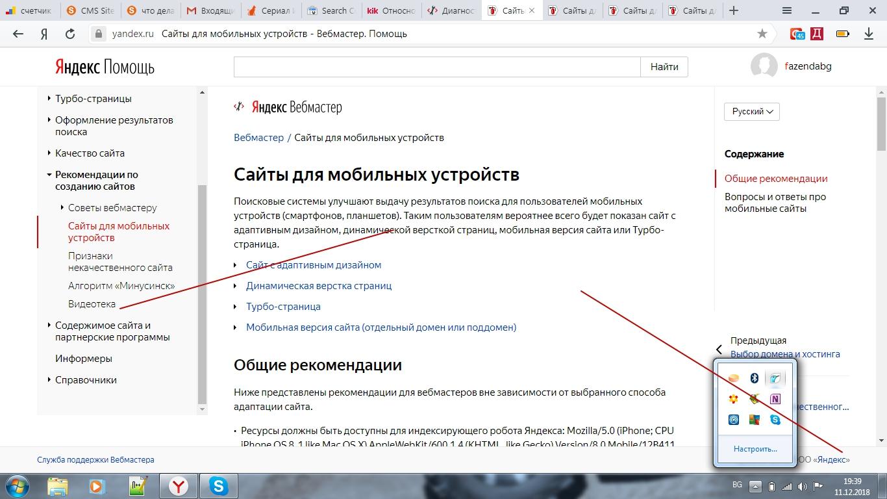
Task: Click AVG antivirus icon in tray popup
Action: click(755, 420)
